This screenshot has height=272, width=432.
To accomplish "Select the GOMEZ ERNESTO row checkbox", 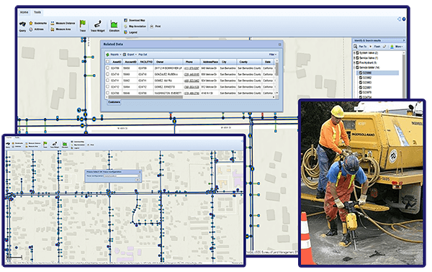I will pos(107,87).
